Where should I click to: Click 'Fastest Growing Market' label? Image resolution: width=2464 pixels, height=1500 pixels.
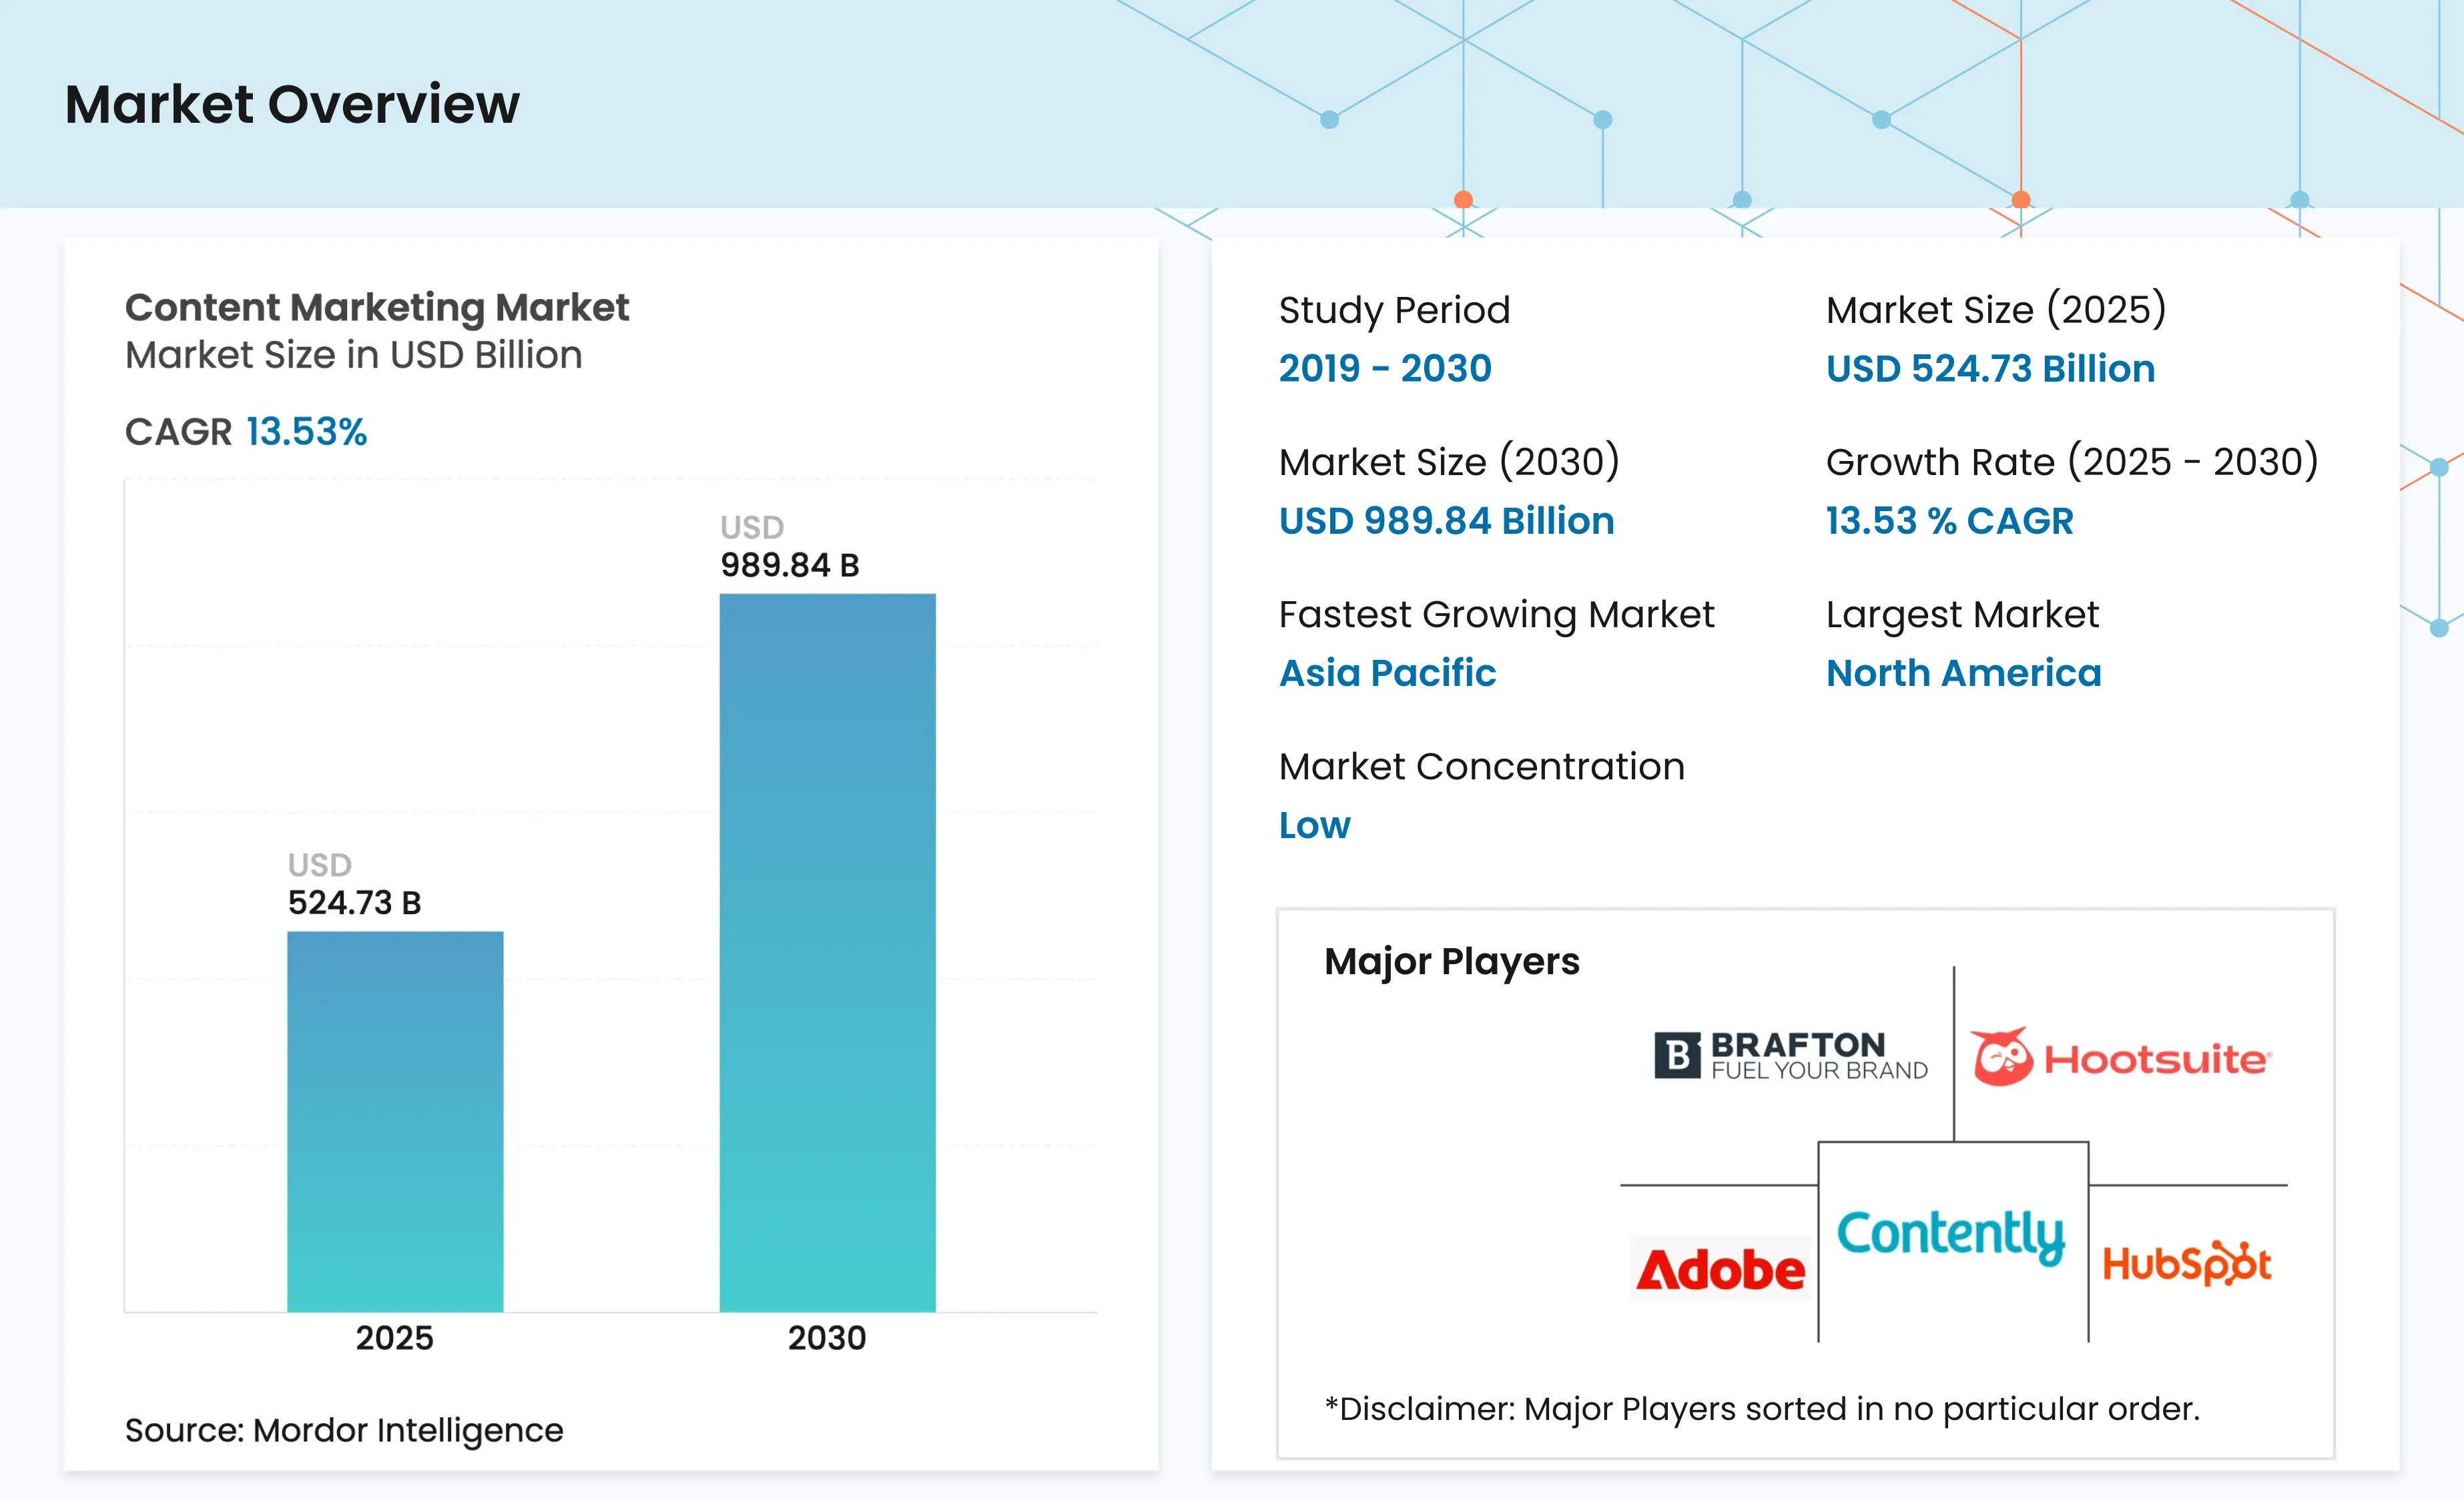click(1497, 615)
